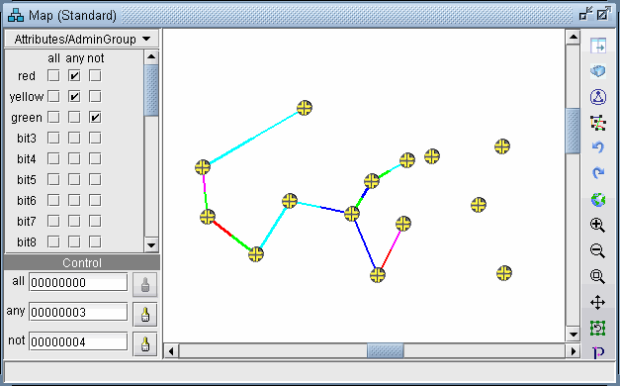Check the 'all' box for red
The height and width of the screenshot is (386, 620).
(x=53, y=75)
